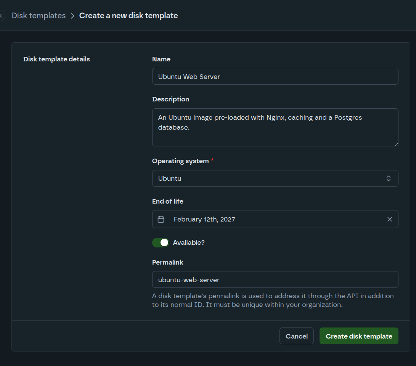
Task: Edit the ubuntu-web-server Permalink field
Action: coord(275,279)
